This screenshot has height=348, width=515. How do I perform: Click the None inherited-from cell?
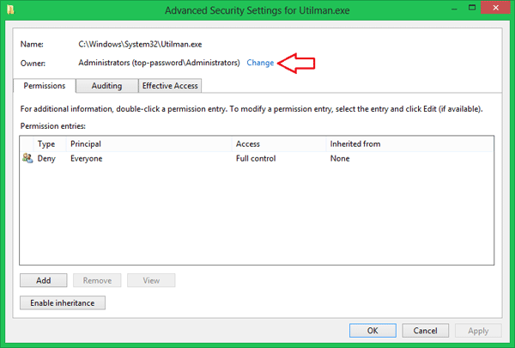click(340, 159)
